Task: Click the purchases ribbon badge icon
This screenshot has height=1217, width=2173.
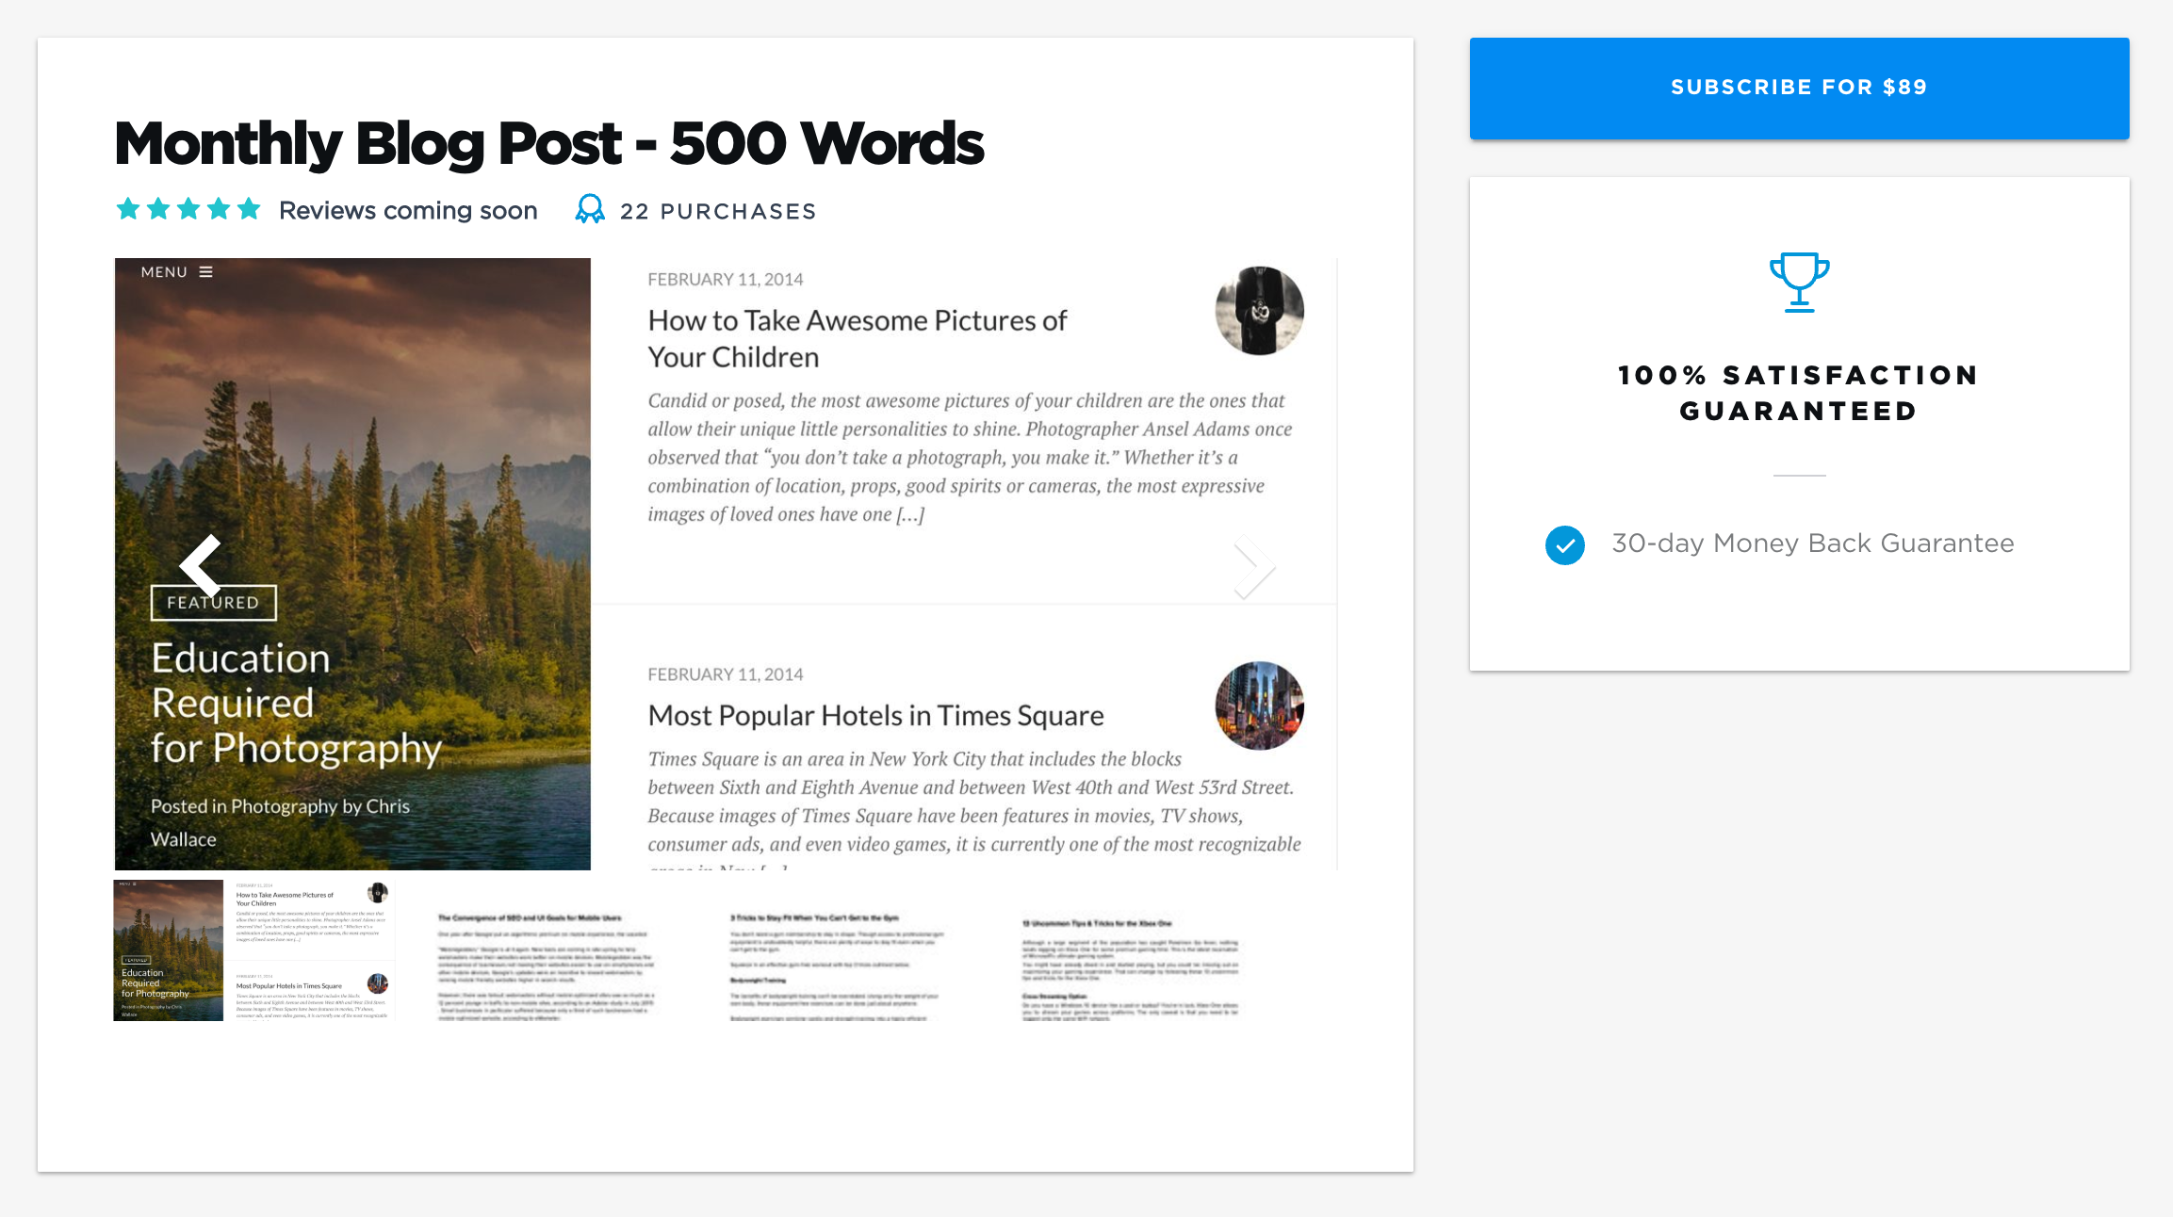Action: click(x=589, y=209)
